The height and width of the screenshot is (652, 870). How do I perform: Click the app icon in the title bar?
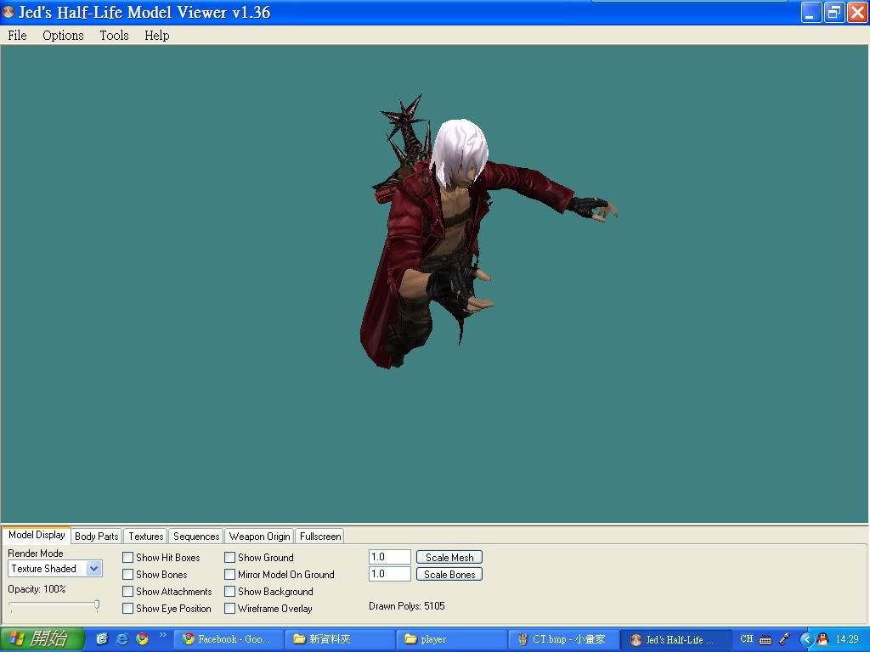click(8, 13)
